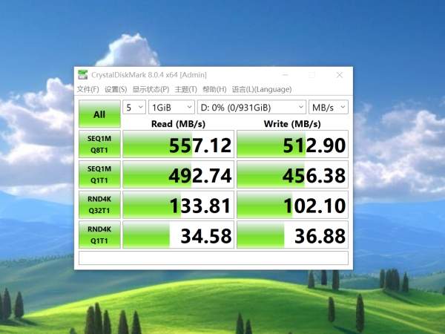
Task: Click the Write (MB/s) column header
Action: click(x=292, y=124)
